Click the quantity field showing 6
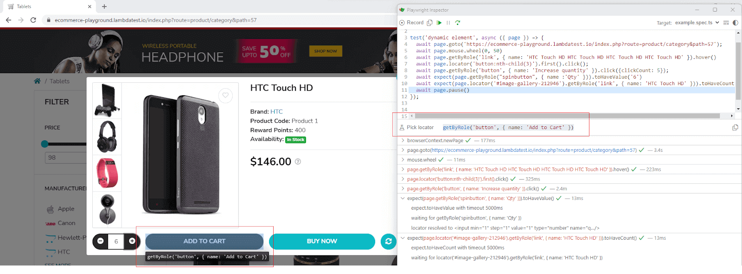 point(116,241)
